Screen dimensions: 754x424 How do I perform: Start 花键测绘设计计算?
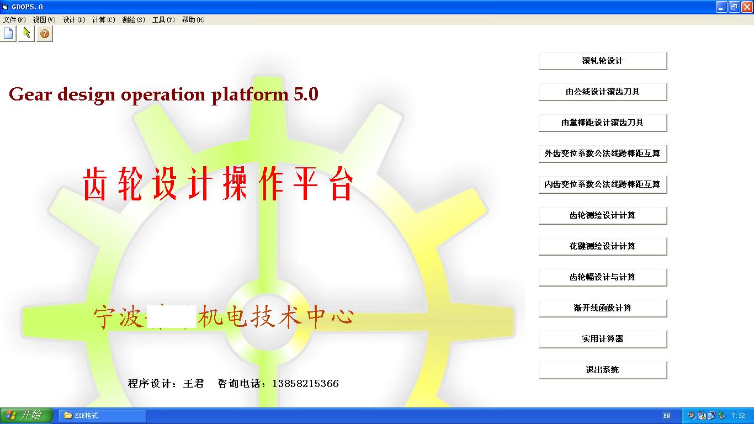(x=603, y=246)
